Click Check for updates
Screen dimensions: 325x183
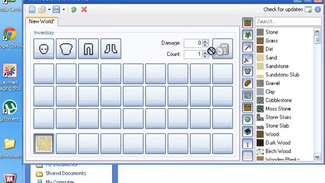287,9
